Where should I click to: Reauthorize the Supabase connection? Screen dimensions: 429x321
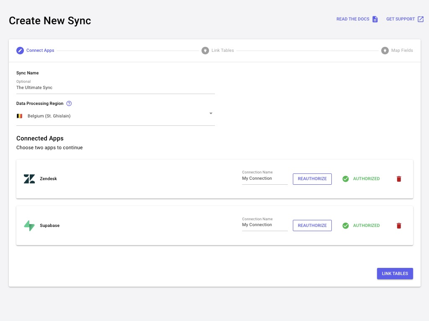coord(312,226)
